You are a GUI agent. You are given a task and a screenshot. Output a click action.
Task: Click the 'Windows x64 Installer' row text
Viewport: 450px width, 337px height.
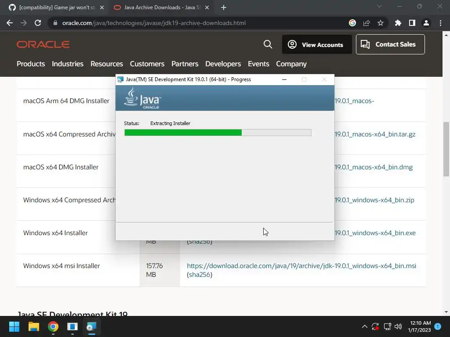click(x=55, y=233)
